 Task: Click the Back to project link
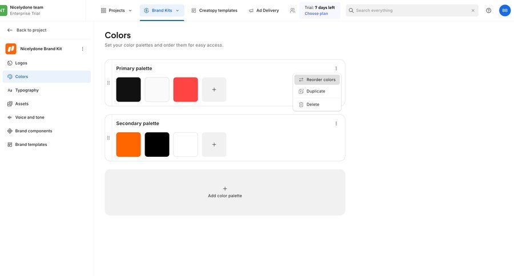tap(31, 30)
